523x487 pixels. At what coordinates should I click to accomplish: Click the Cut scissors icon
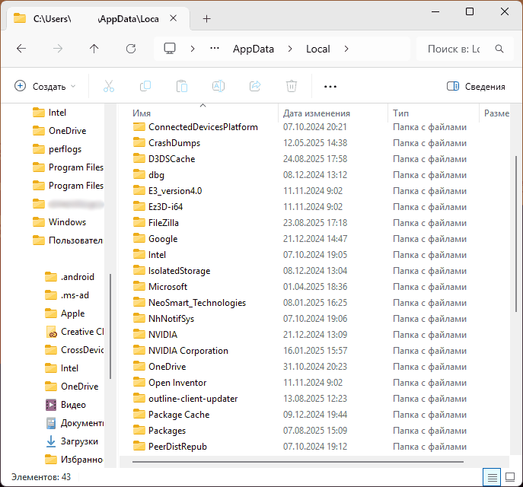(109, 86)
